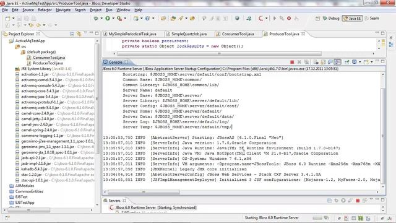Maximize the Console view

(383, 61)
